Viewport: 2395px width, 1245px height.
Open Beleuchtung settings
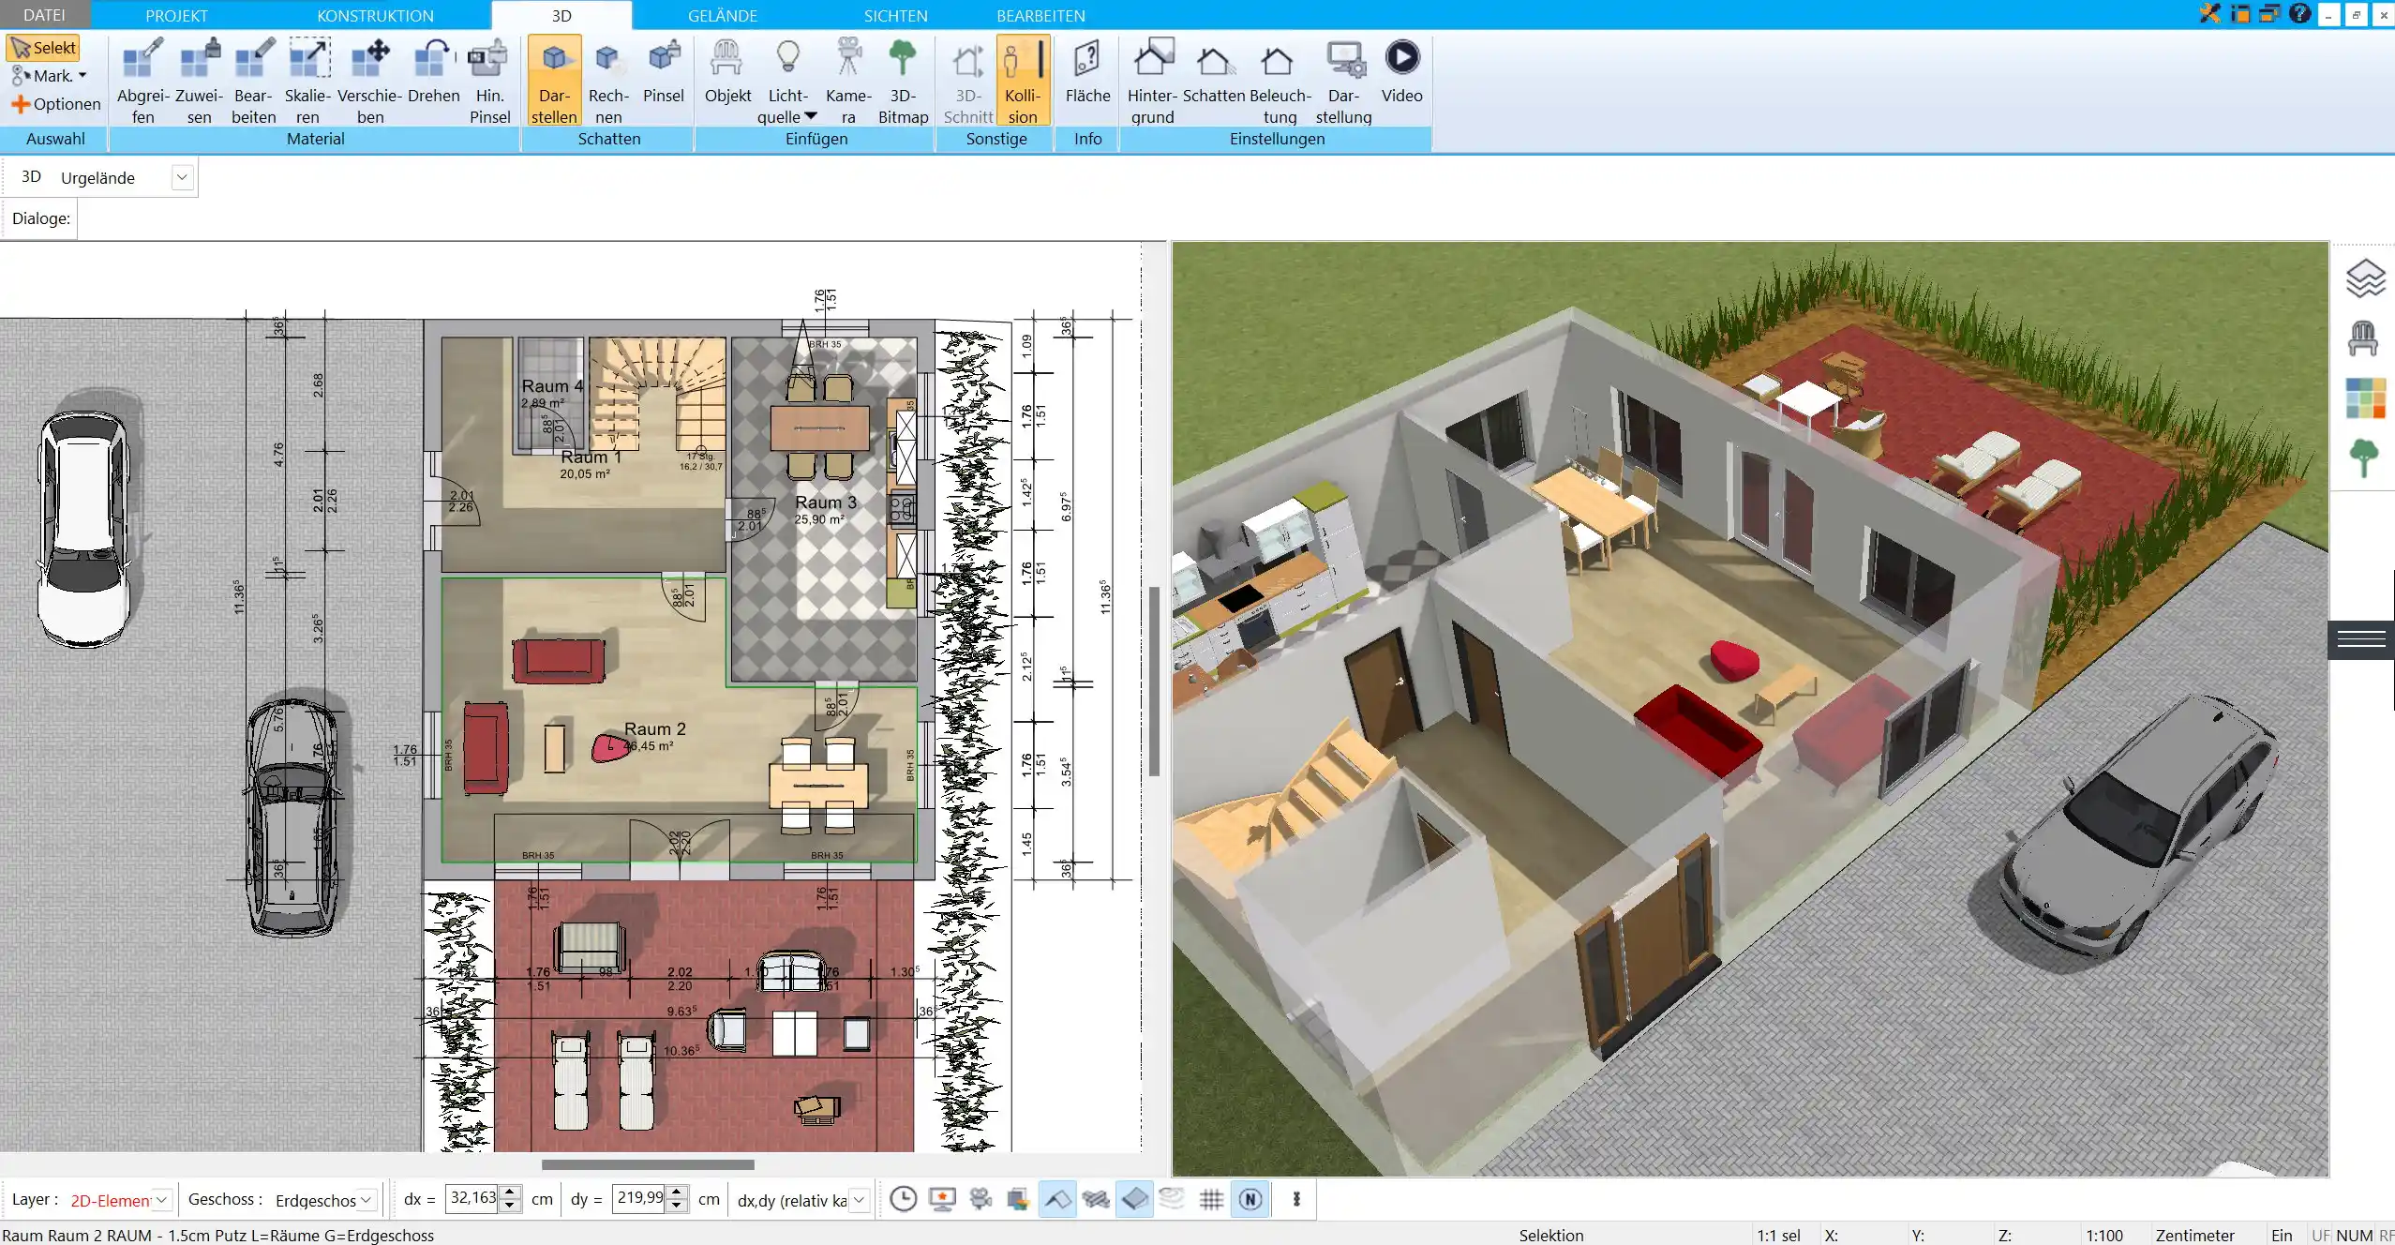[x=1280, y=81]
